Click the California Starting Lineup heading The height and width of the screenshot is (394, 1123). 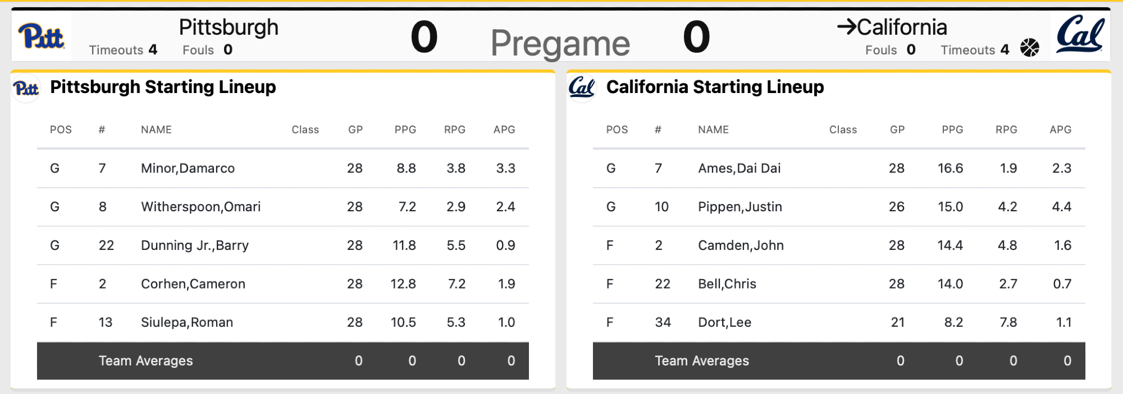tap(715, 87)
